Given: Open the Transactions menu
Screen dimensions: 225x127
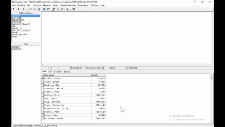Looking at the screenshot, I should click(x=83, y=5).
